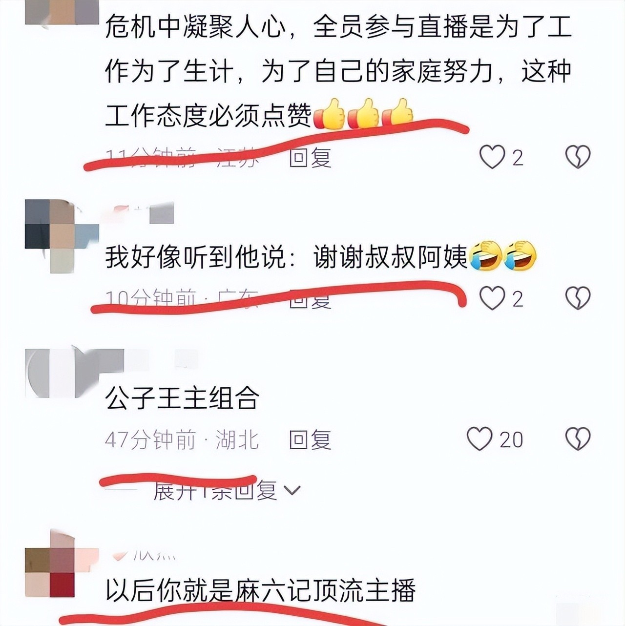This screenshot has width=625, height=626.
Task: Expand the hidden replies under 公子王主组合
Action: click(215, 490)
